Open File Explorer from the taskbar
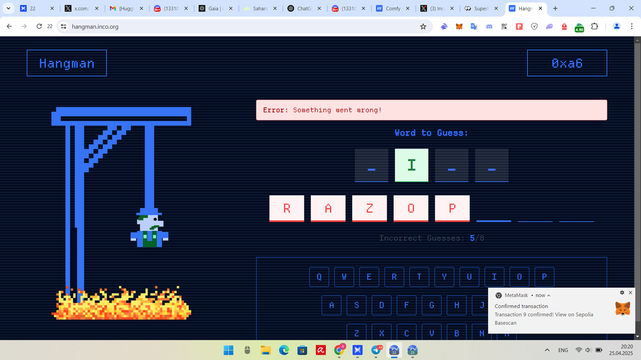Image resolution: width=641 pixels, height=360 pixels. pyautogui.click(x=265, y=350)
